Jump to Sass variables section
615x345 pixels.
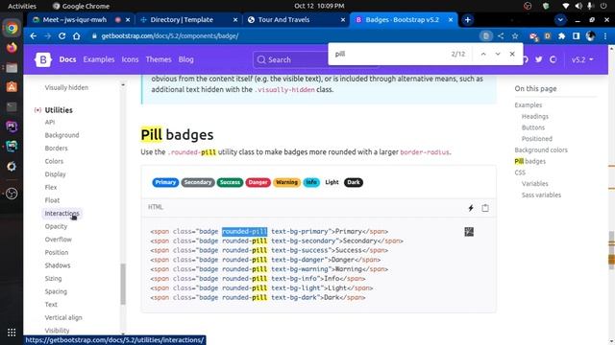pos(541,195)
